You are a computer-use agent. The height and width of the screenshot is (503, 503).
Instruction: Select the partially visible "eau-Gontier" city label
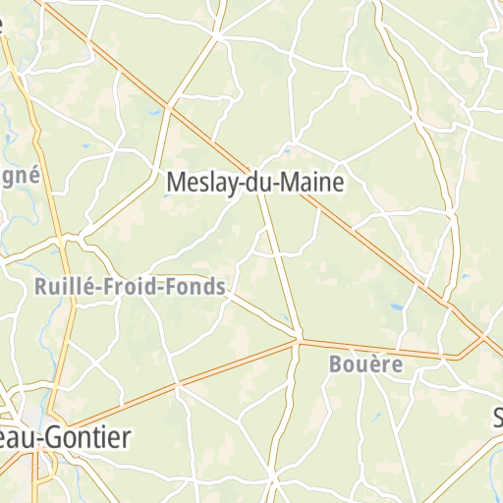(66, 438)
